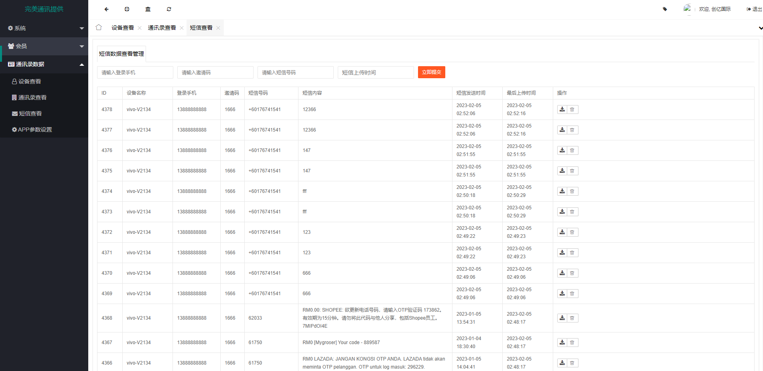The width and height of the screenshot is (763, 371).
Task: Click download icon for row ID 4368
Action: (562, 318)
